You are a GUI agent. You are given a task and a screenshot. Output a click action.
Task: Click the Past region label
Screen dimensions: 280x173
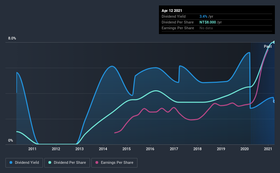(x=268, y=46)
